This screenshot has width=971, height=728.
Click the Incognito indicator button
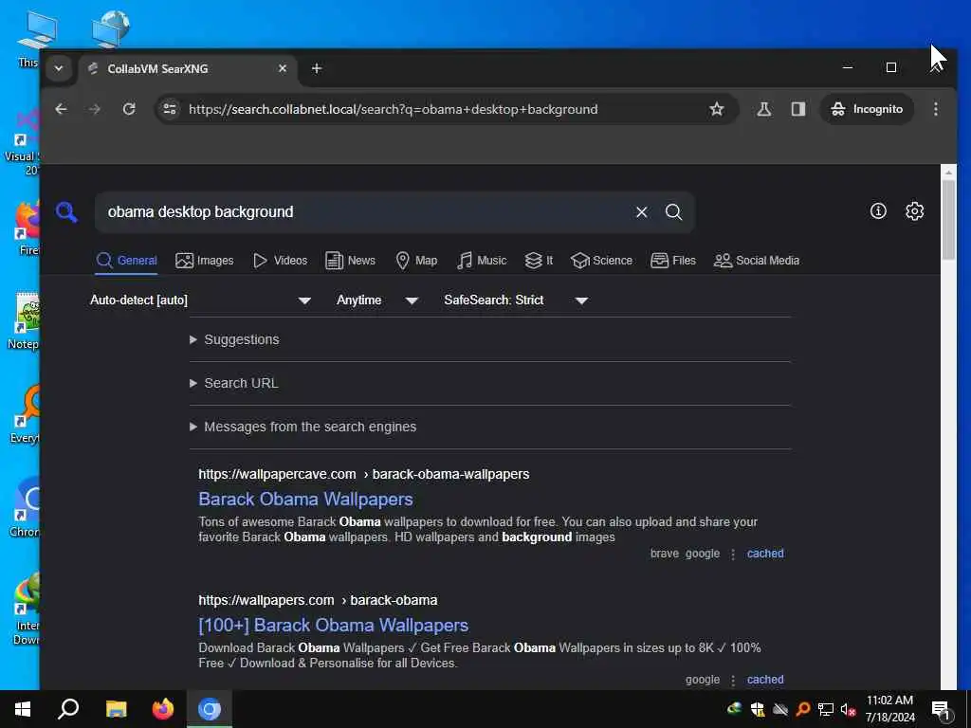click(x=867, y=109)
